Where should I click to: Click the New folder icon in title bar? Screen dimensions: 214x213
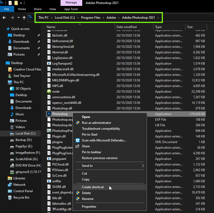click(16, 3)
